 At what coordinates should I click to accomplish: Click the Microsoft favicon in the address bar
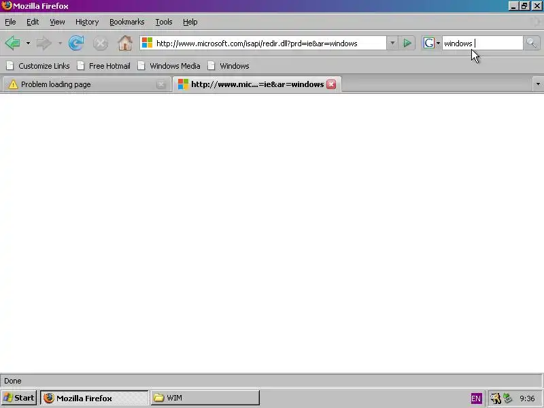click(147, 43)
